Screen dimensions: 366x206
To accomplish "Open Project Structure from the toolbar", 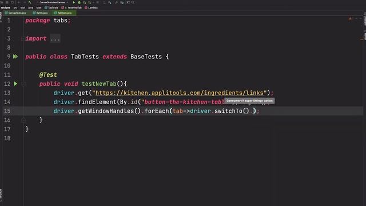I will tap(122, 2).
